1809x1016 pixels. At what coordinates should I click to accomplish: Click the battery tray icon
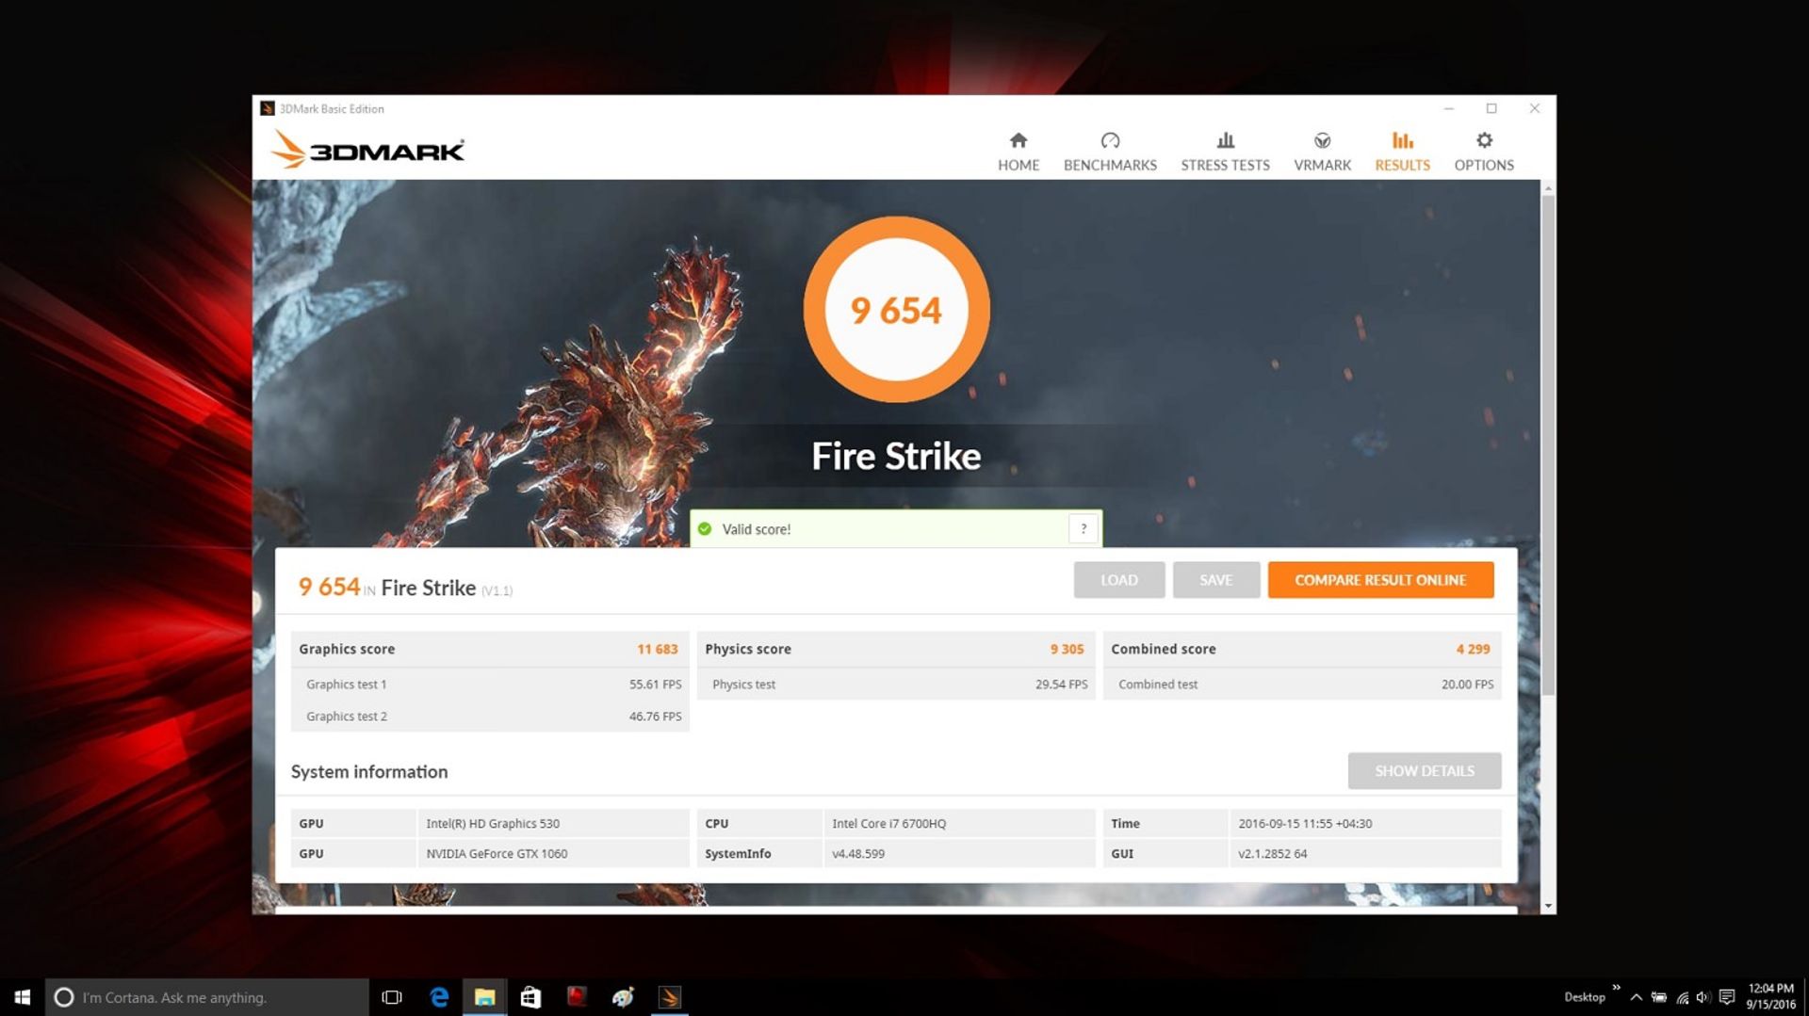1659,997
